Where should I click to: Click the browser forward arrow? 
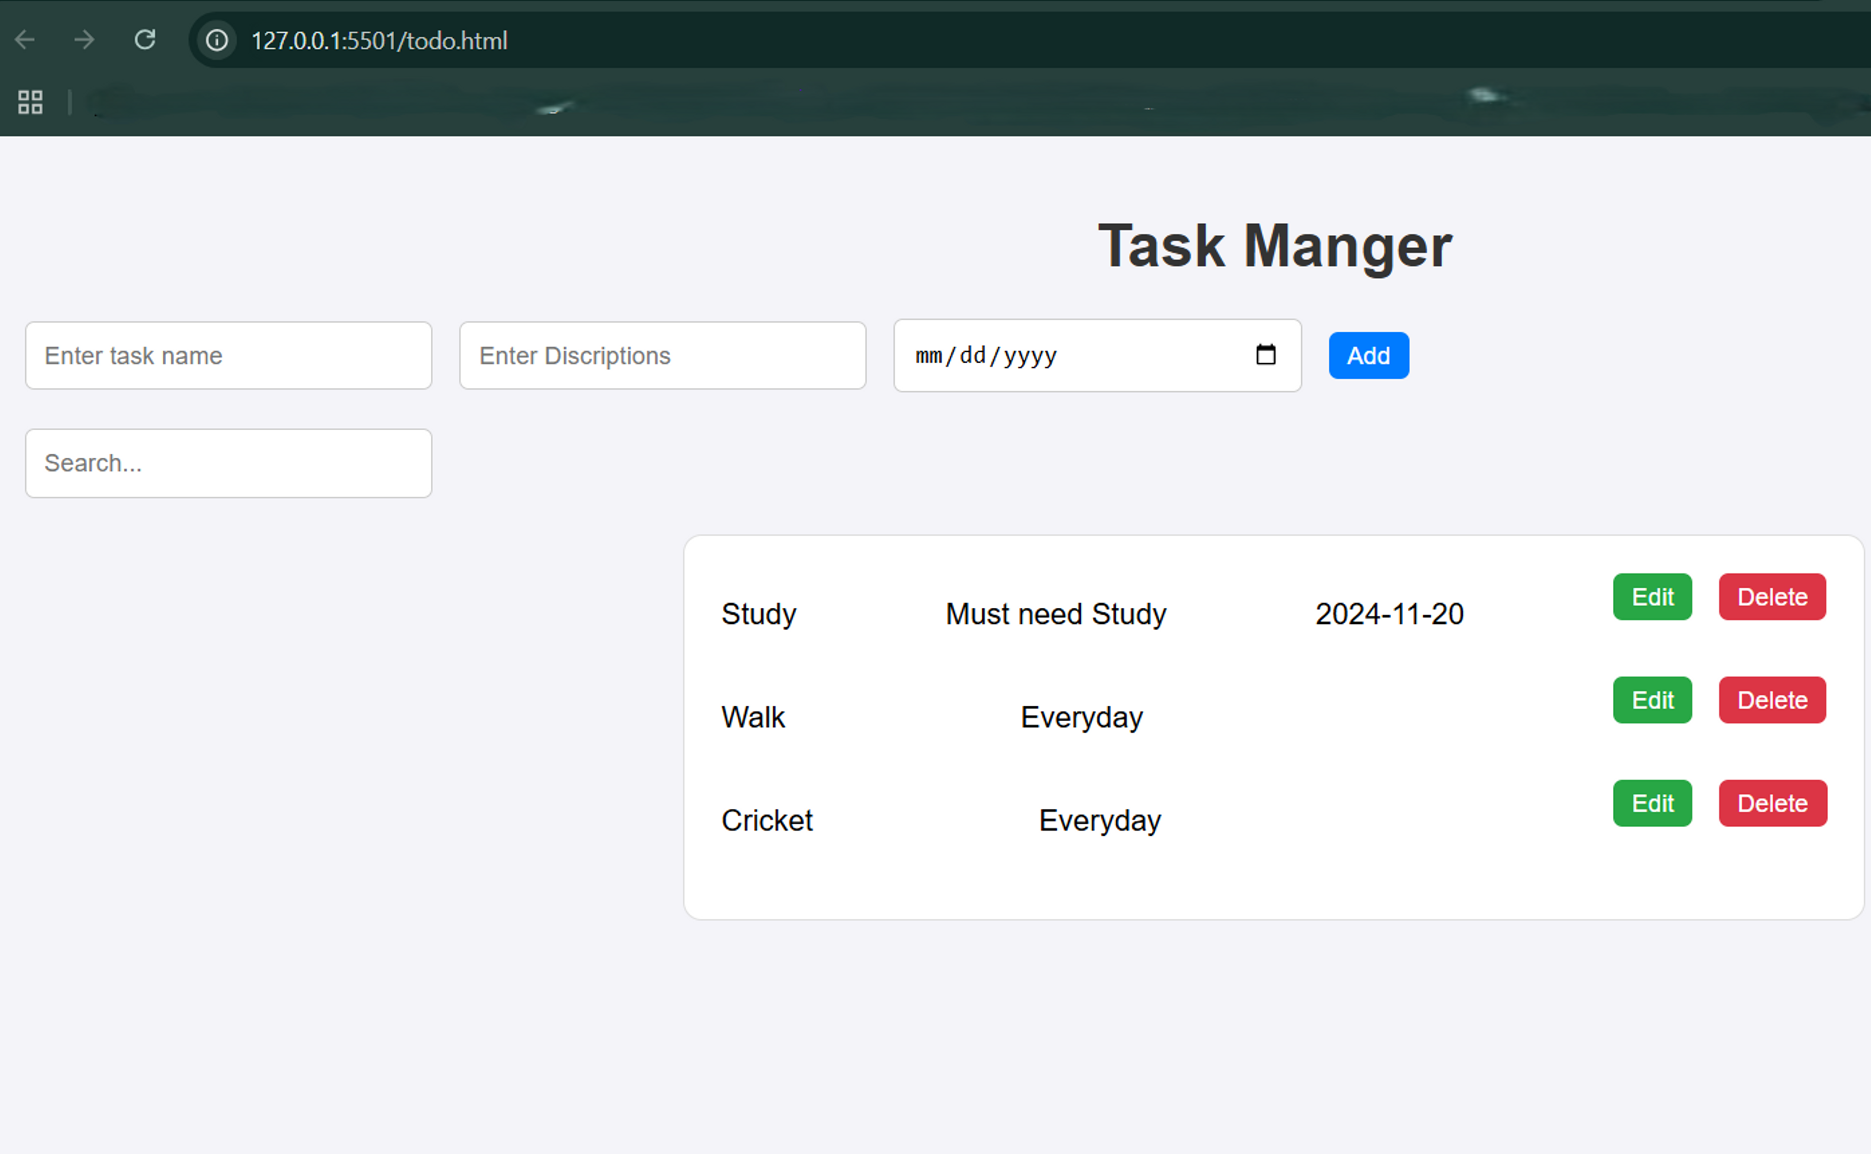[x=84, y=39]
